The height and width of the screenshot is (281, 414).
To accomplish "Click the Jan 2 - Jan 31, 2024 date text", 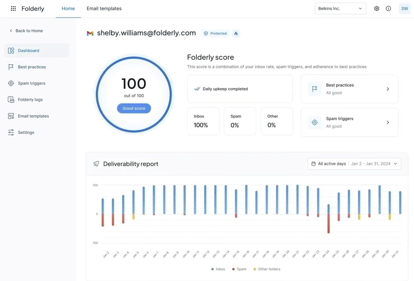I will click(371, 164).
